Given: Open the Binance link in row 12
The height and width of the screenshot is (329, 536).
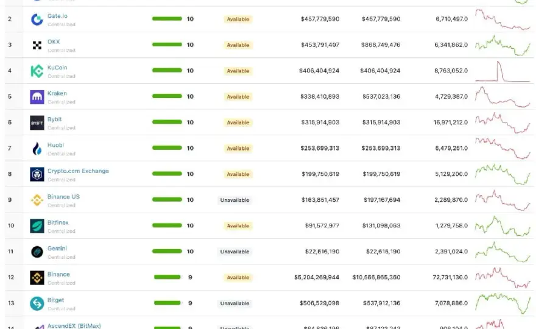Looking at the screenshot, I should (x=58, y=274).
